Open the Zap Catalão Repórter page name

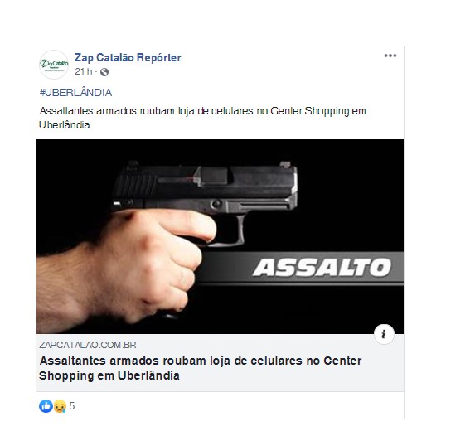click(128, 57)
